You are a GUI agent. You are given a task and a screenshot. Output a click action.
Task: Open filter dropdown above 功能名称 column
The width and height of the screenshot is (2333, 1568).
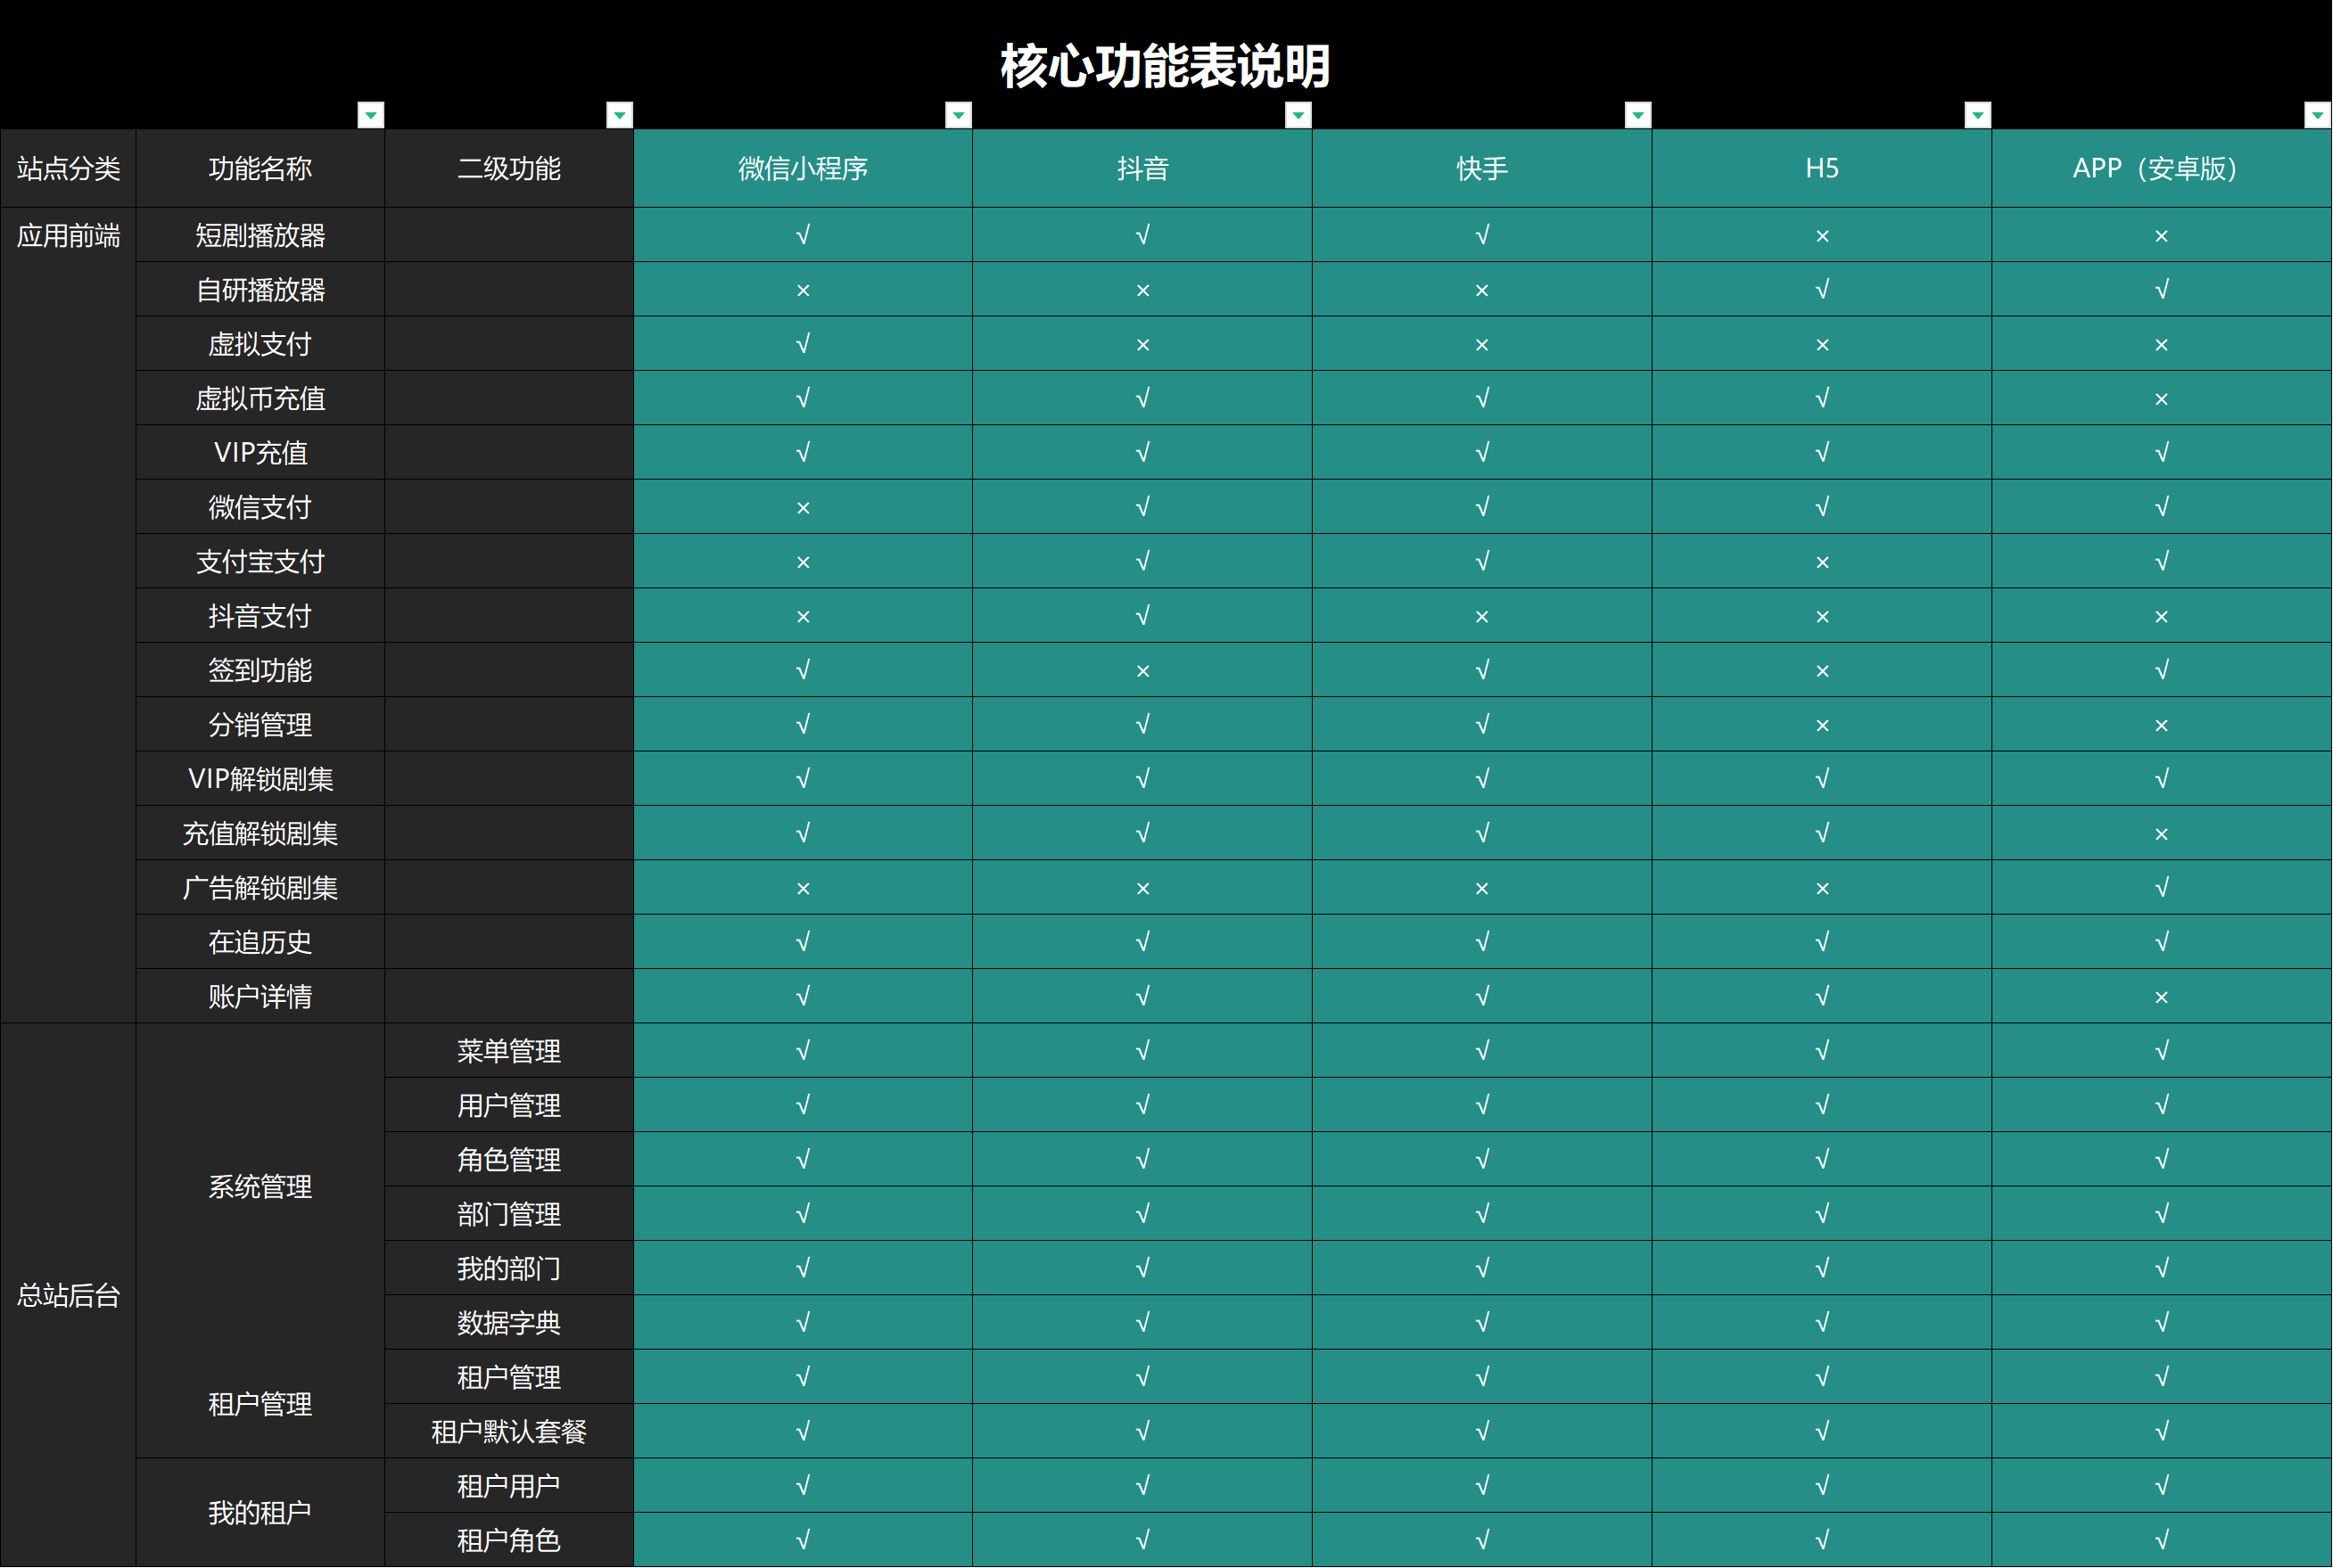[x=370, y=115]
